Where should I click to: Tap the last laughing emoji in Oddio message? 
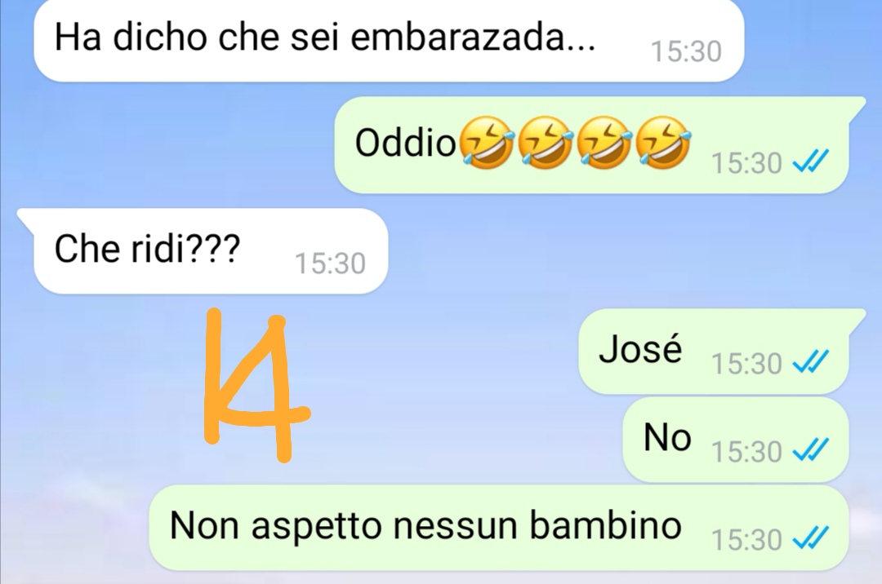(x=663, y=143)
